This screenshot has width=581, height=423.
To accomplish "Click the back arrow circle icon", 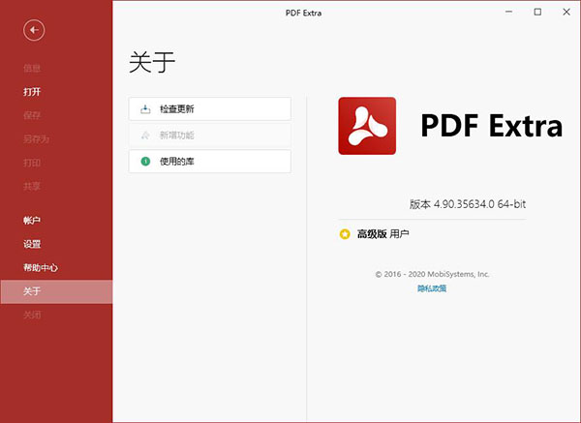I will [x=34, y=30].
